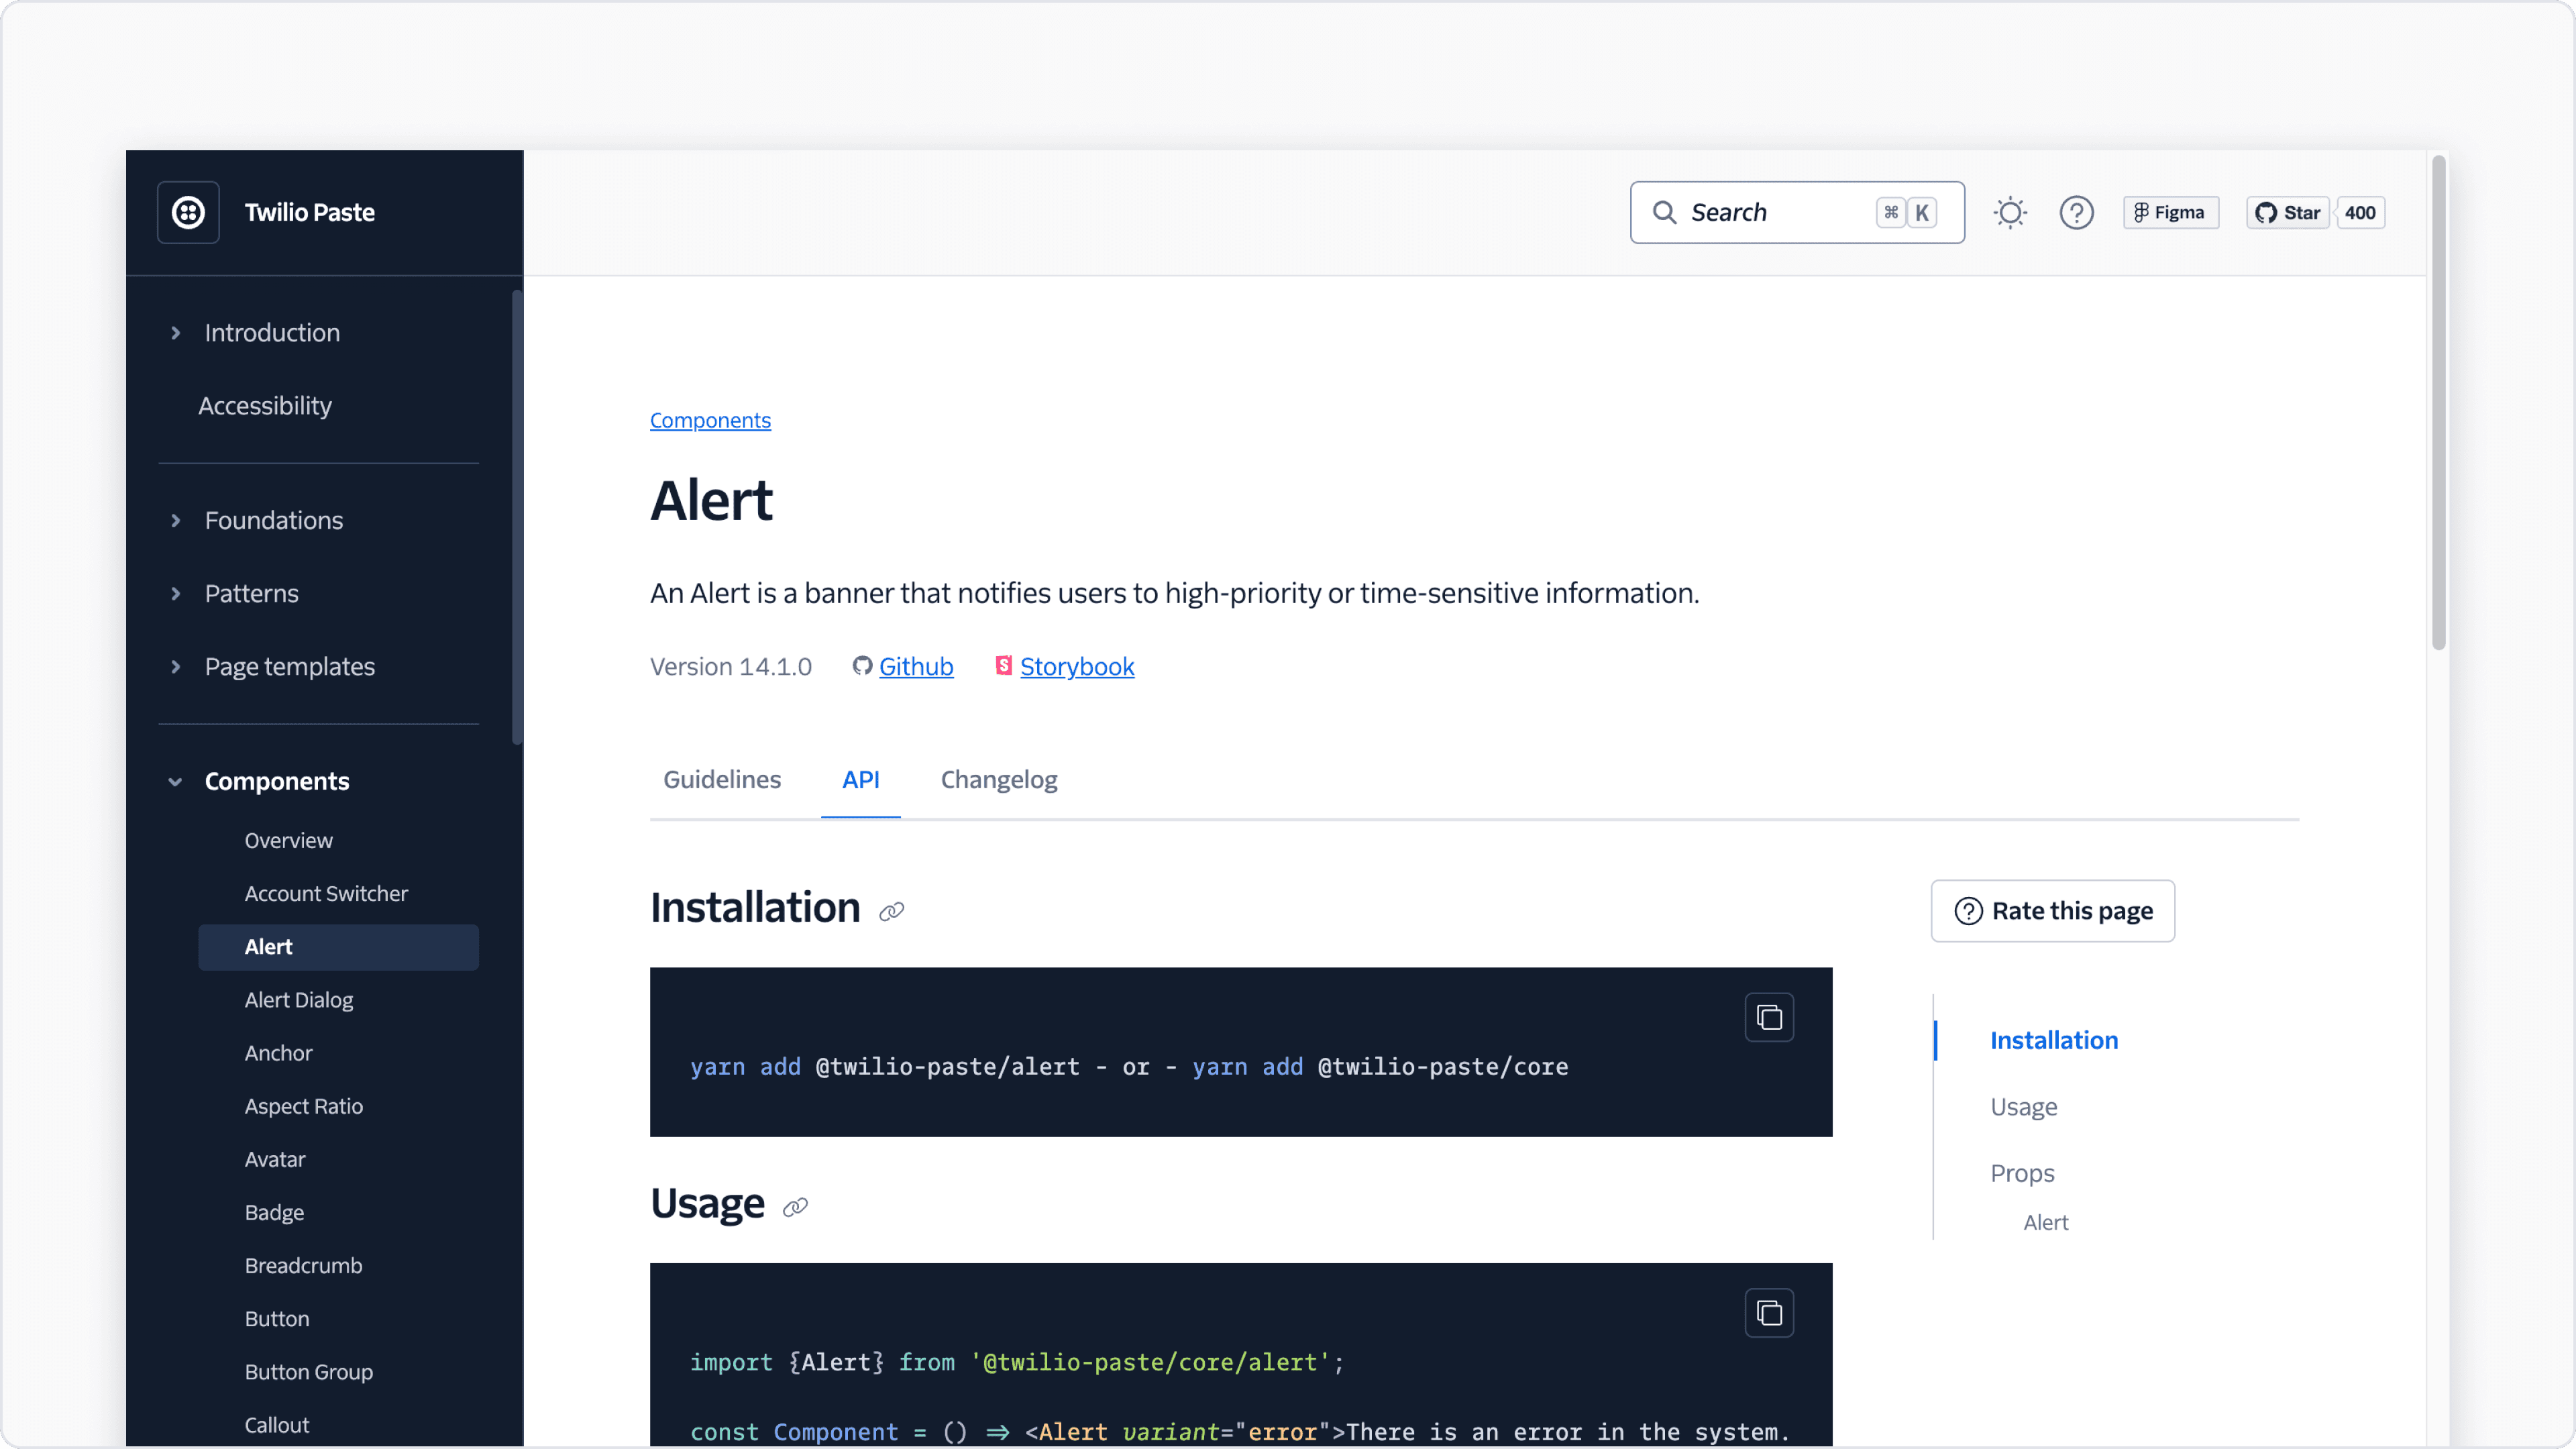
Task: Click the anchor link icon beside Usage
Action: (x=794, y=1207)
